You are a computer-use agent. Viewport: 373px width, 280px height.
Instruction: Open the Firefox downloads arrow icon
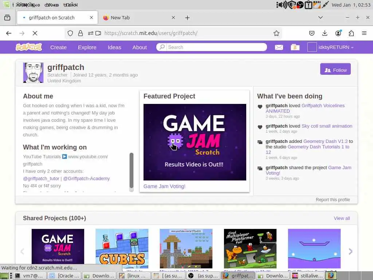pos(325,33)
